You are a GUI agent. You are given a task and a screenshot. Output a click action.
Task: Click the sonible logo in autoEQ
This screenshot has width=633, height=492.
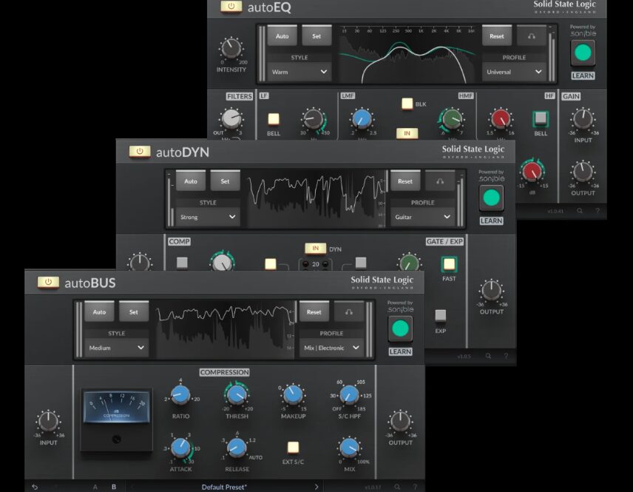pyautogui.click(x=582, y=33)
